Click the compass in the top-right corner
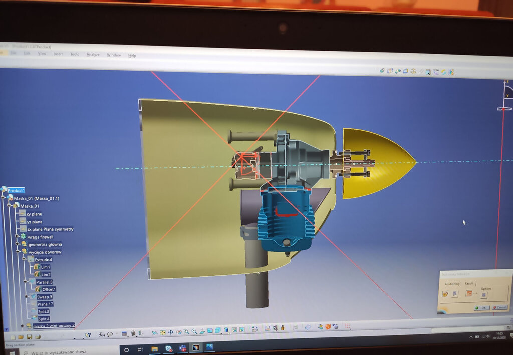The height and width of the screenshot is (355, 513). pos(506,96)
